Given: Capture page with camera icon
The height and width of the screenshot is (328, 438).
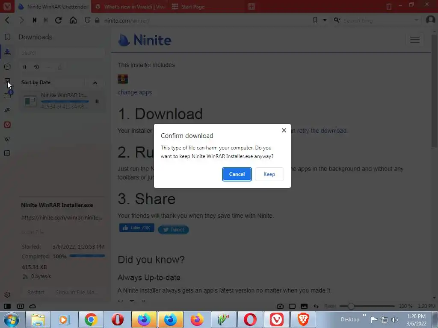Looking at the screenshot, I should 280,306.
